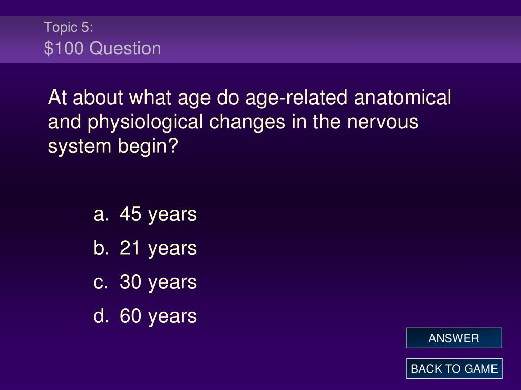The height and width of the screenshot is (390, 521).
Task: Click the $100 Question heading
Action: 103,48
